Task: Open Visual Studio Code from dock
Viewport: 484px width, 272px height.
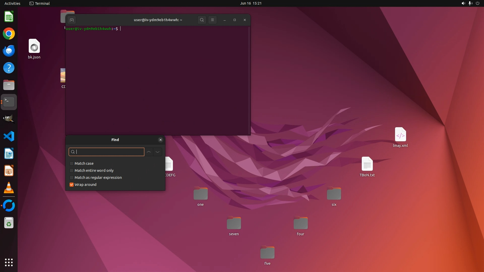Action: click(x=9, y=137)
